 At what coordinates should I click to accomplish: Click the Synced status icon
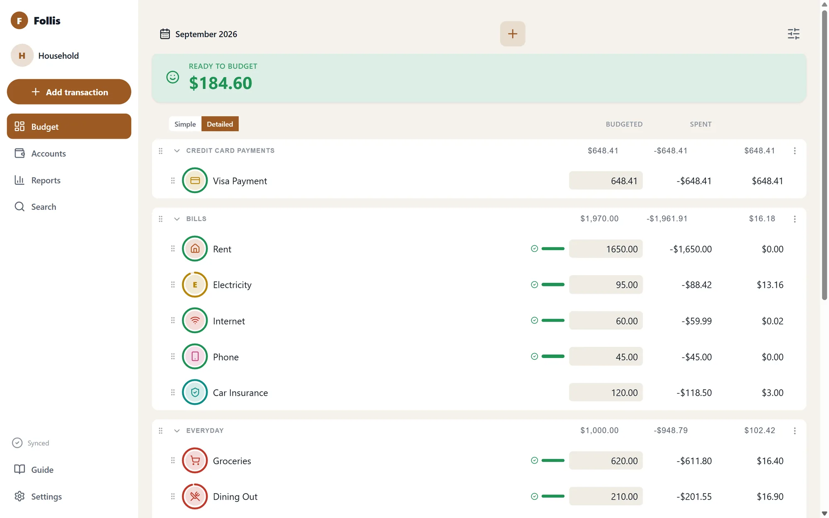click(17, 443)
